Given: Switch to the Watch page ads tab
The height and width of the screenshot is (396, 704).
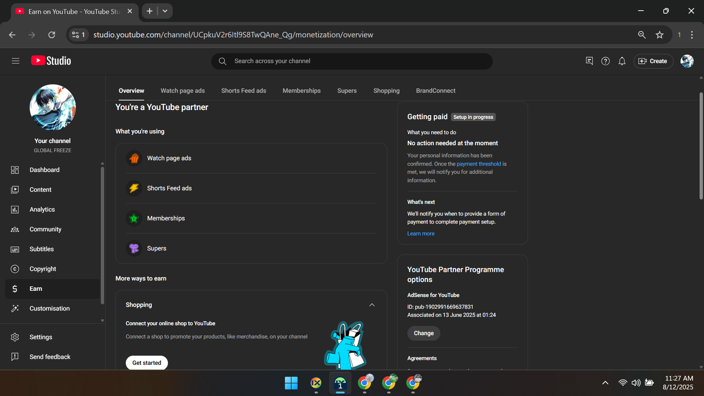Looking at the screenshot, I should point(183,91).
